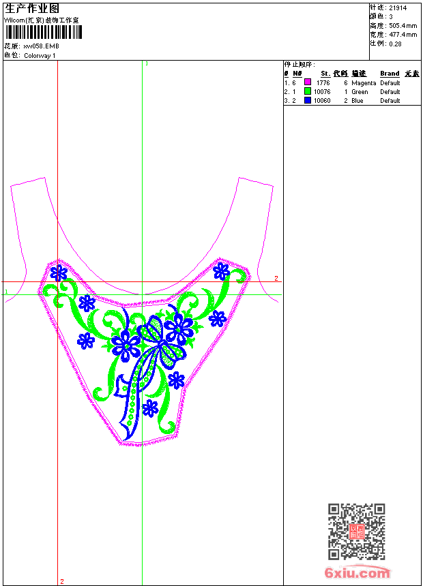Click the 'Brand' column header
The height and width of the screenshot is (586, 423).
[x=390, y=74]
